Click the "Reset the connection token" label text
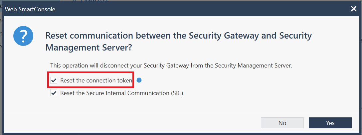Screen dimensions: 362x135 (96, 80)
